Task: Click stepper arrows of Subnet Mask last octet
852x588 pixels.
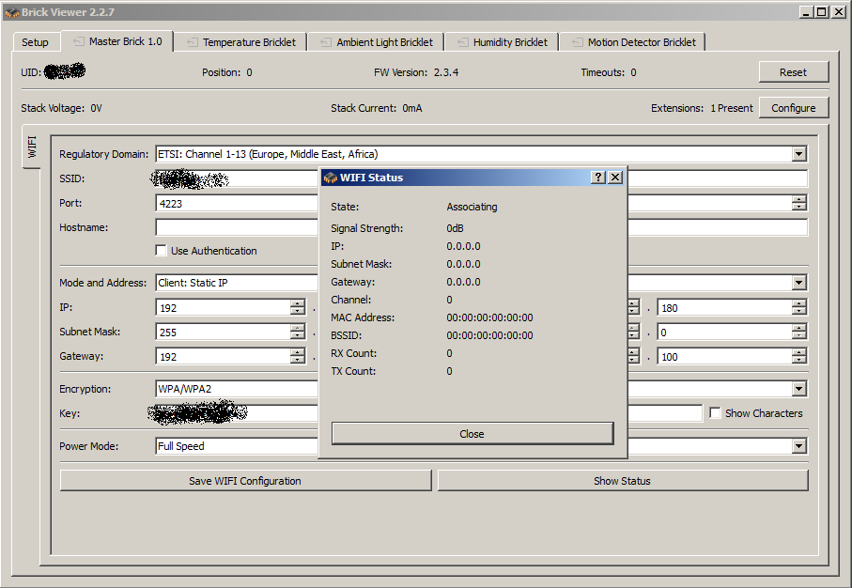Action: pos(798,332)
